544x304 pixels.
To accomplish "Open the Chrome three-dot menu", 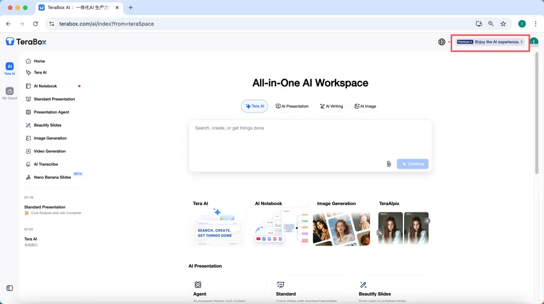I will coord(535,24).
